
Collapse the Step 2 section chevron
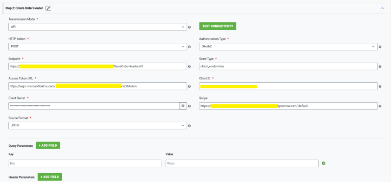(382, 8)
